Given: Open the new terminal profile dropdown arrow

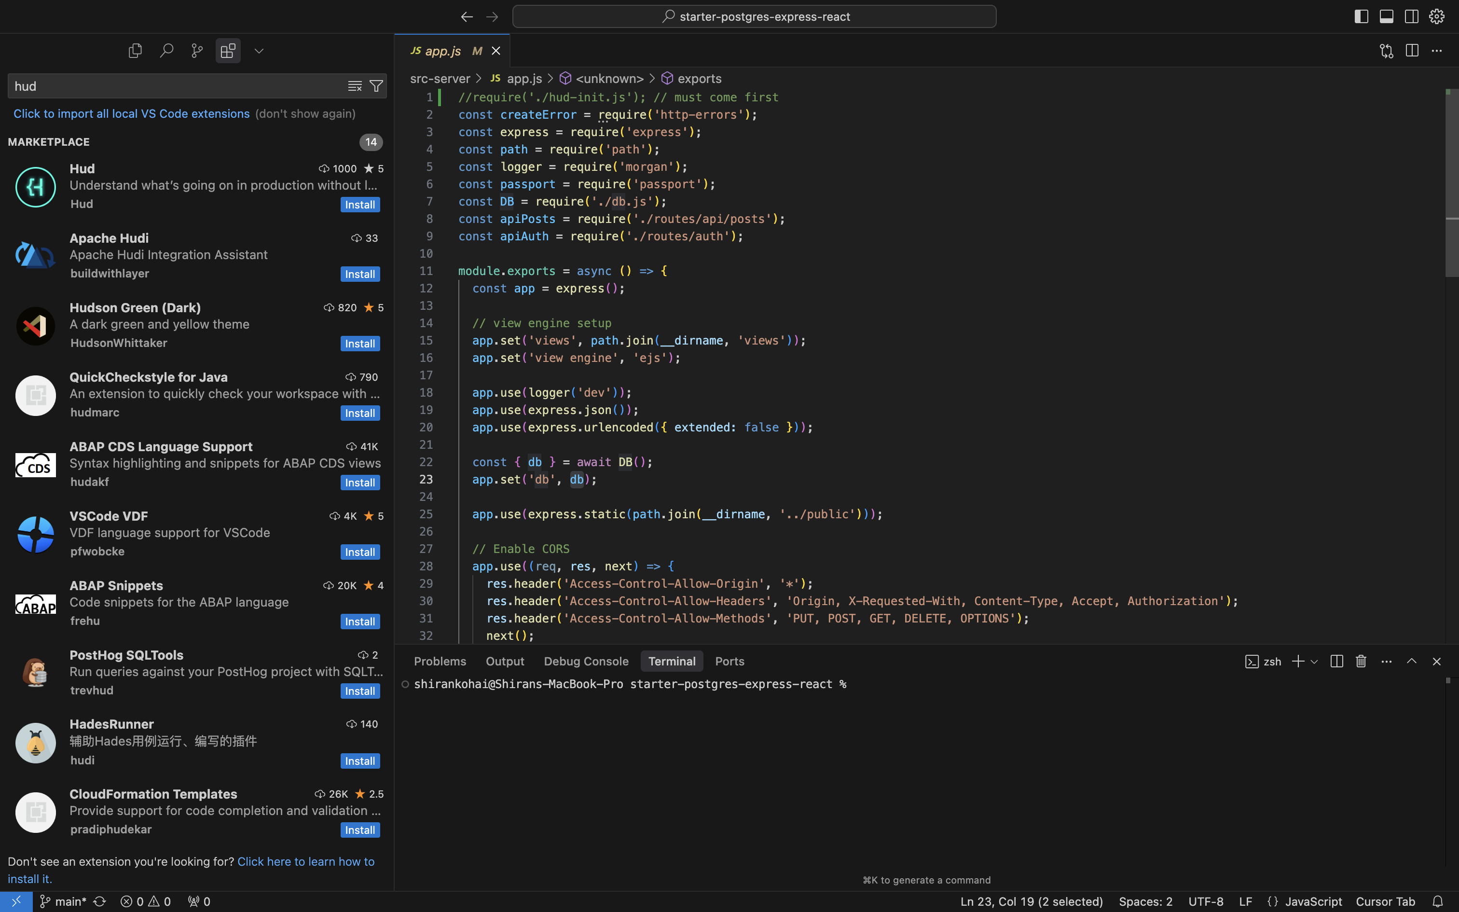Looking at the screenshot, I should coord(1314,662).
